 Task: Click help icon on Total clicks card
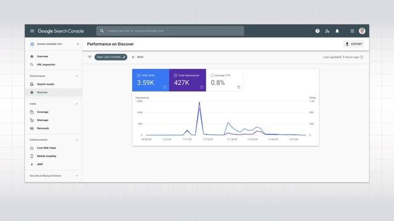pos(165,87)
